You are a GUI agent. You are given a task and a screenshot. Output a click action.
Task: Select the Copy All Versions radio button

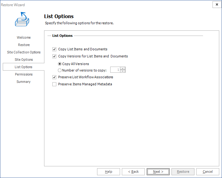point(60,64)
